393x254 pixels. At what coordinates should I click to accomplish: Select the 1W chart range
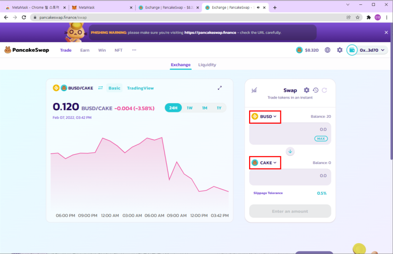pyautogui.click(x=190, y=108)
